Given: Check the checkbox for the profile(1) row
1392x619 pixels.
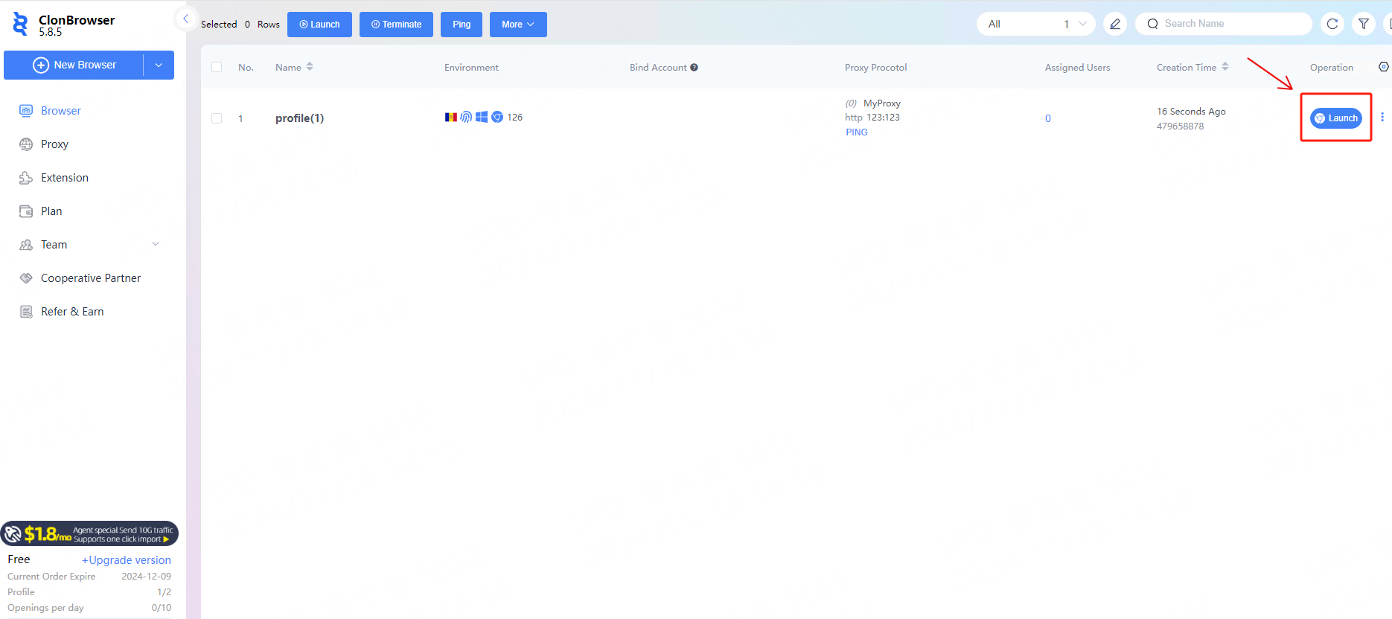Looking at the screenshot, I should (217, 118).
